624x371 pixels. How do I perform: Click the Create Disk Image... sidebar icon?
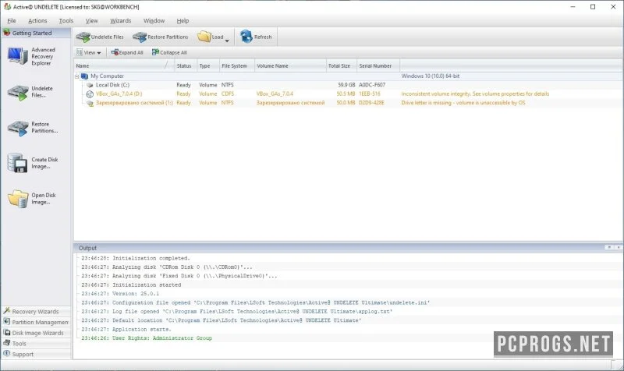pyautogui.click(x=17, y=163)
